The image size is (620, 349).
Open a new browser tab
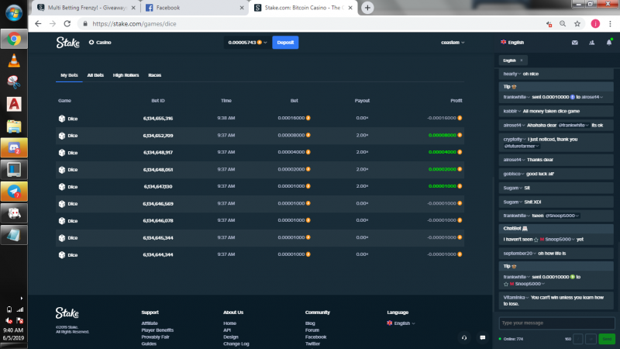[367, 8]
